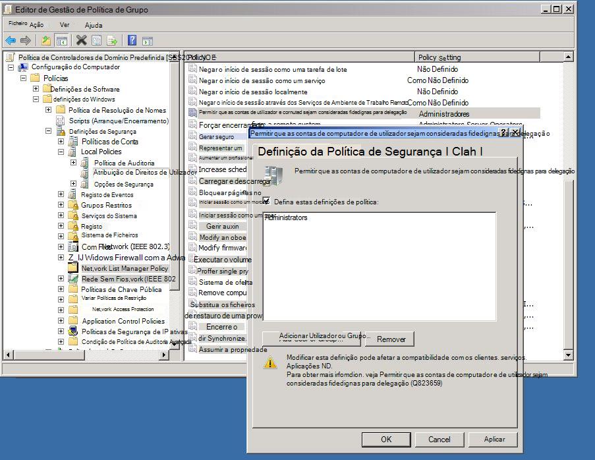
Task: Click policy icon beside Negar o início de sessão localmente
Action: click(x=193, y=92)
